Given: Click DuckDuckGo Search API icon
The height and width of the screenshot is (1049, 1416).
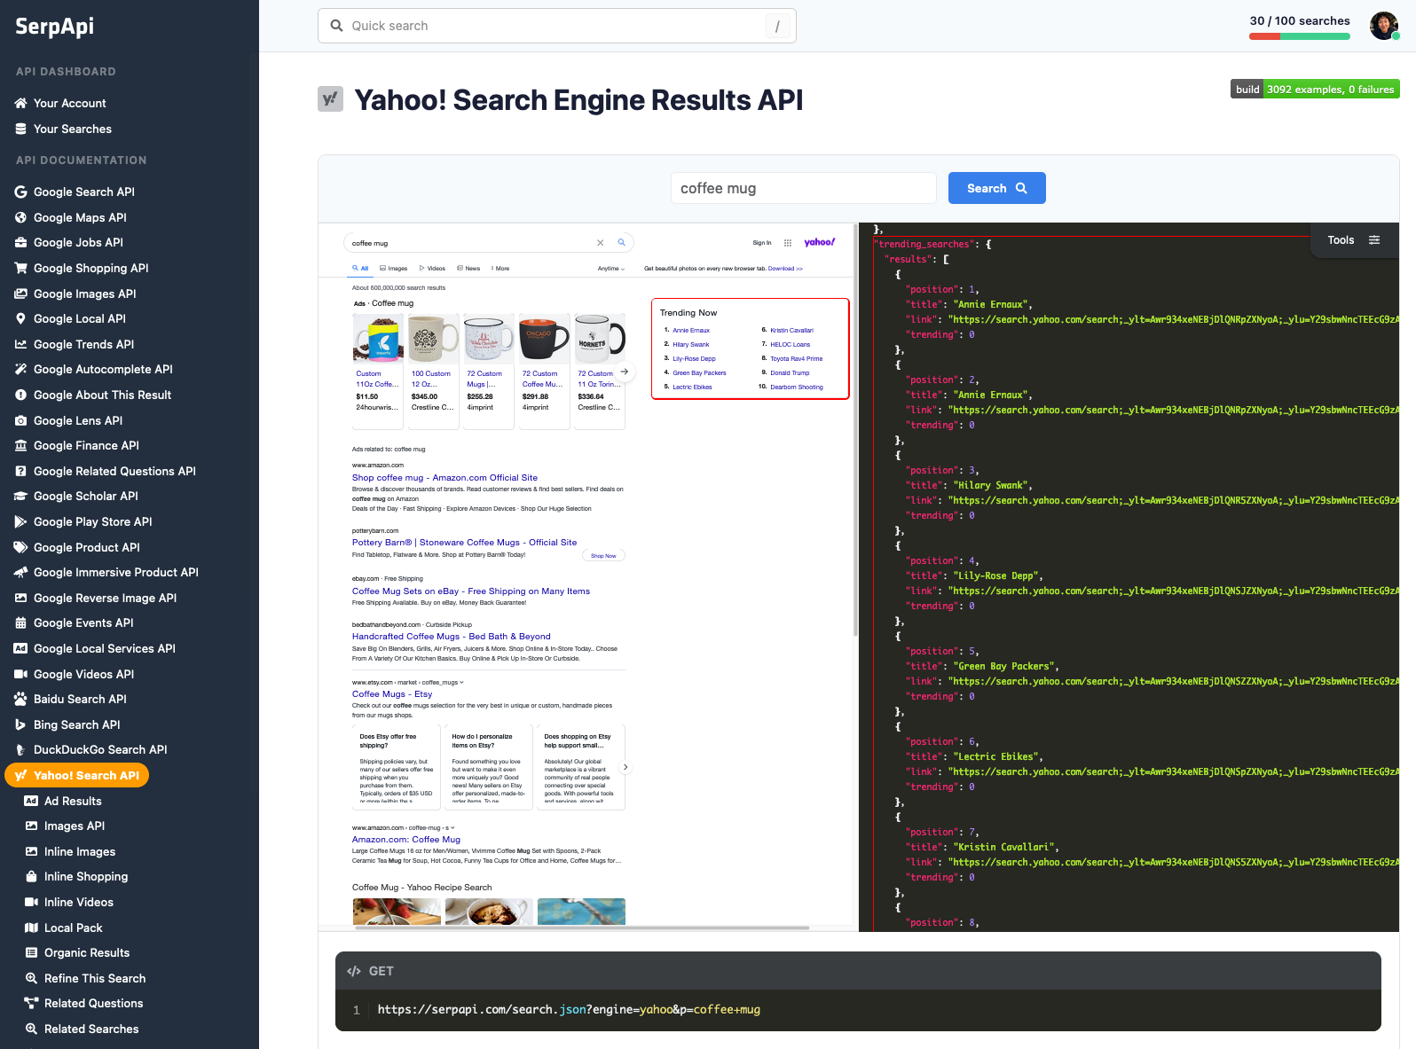Looking at the screenshot, I should (x=20, y=749).
